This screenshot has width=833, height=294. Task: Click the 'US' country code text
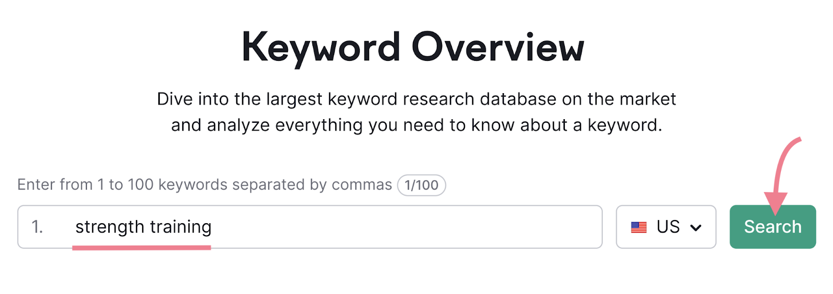(668, 227)
